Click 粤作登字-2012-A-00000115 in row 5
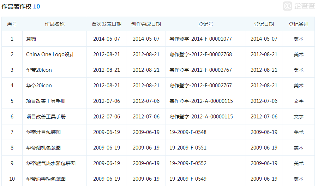This screenshot has width=318, height=187. coord(201,101)
